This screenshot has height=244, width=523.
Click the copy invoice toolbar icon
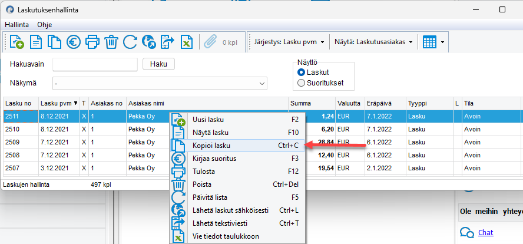coord(54,42)
